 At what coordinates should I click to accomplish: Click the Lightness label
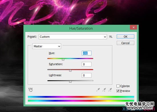click(x=55, y=75)
